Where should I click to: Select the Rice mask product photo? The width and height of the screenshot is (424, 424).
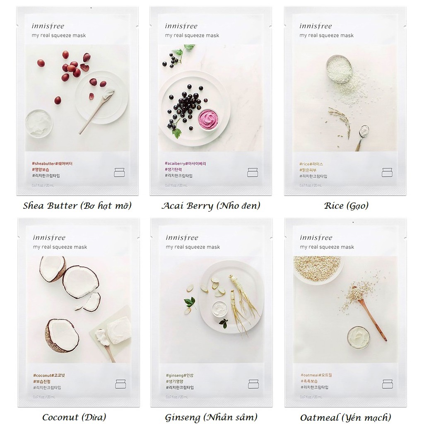tap(345, 98)
